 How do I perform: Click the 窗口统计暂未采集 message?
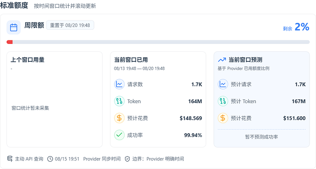pyautogui.click(x=30, y=108)
